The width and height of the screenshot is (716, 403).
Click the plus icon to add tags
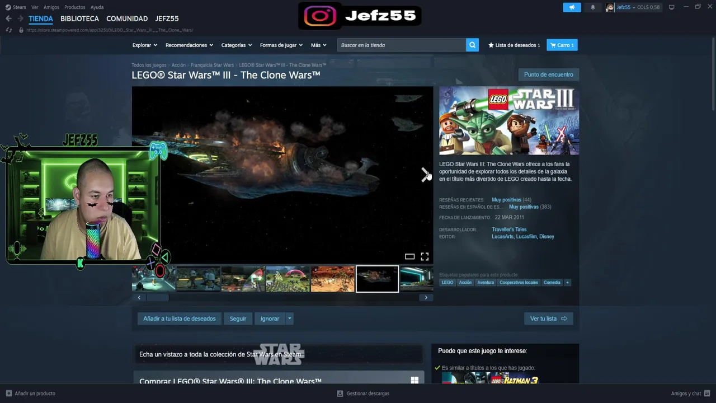click(x=567, y=282)
